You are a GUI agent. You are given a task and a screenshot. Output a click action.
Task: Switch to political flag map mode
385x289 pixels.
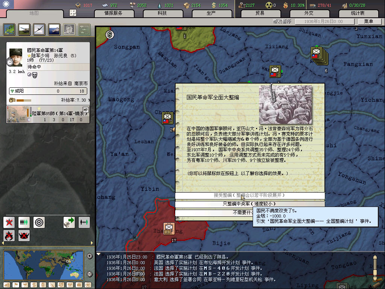point(16,285)
